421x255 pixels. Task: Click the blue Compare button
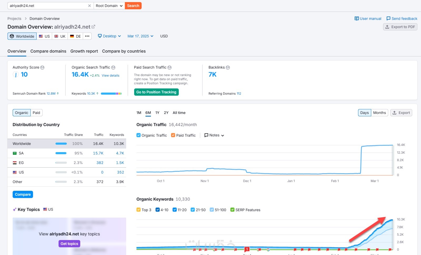coord(23,194)
